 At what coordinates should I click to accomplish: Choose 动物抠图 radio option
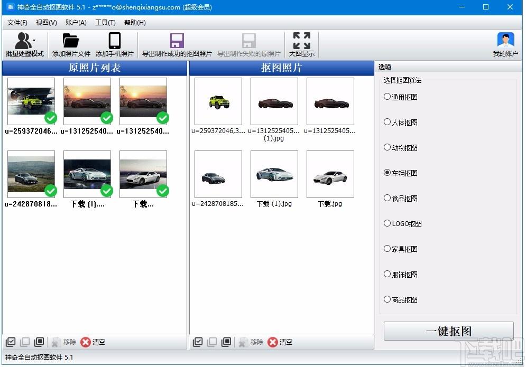(x=387, y=147)
